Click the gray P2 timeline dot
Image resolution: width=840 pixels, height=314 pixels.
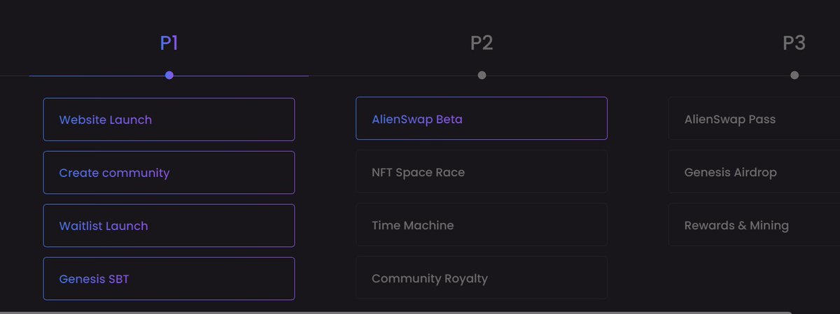click(x=482, y=75)
